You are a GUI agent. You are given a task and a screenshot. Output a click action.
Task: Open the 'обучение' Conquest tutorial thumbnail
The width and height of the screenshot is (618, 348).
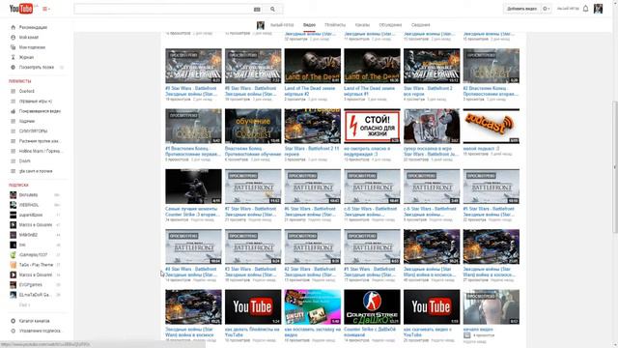253,126
